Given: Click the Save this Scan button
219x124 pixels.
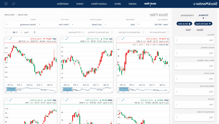Looking at the screenshot, I should tap(201, 24).
